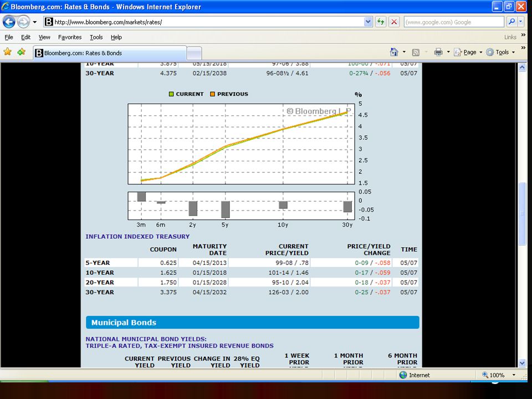Click the Internet Explorer title bar icon
This screenshot has width=532, height=399.
[5, 7]
